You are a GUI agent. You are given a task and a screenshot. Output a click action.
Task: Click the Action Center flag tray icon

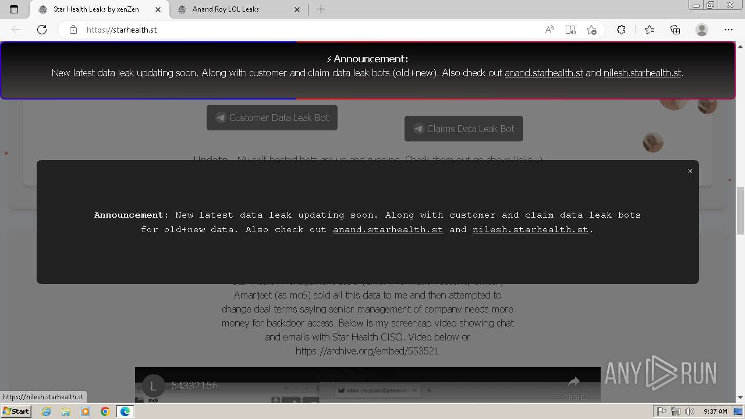pos(662,411)
